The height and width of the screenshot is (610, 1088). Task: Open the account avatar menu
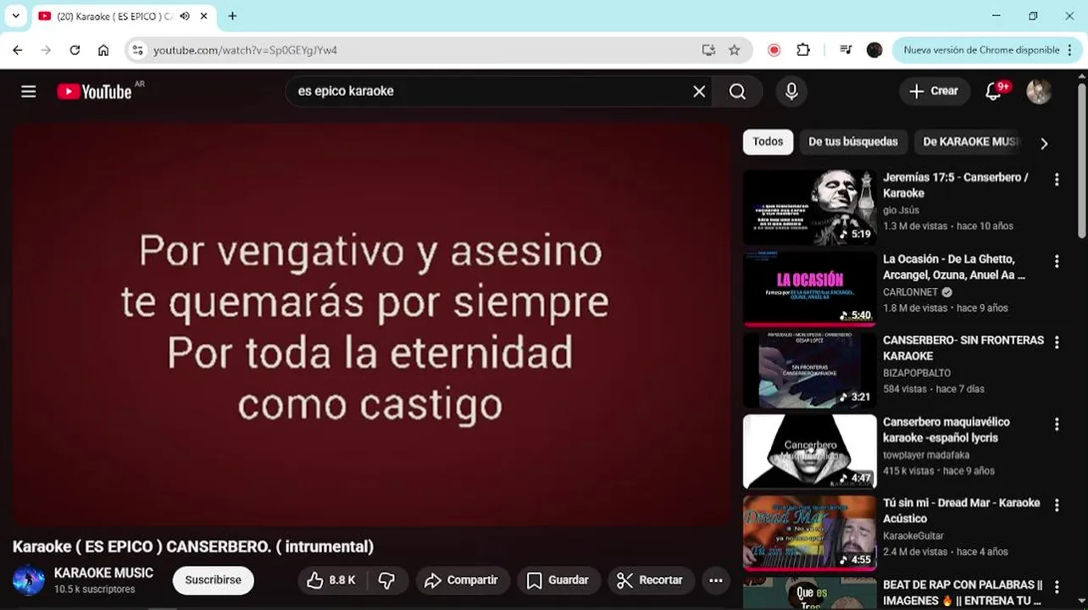click(1039, 91)
